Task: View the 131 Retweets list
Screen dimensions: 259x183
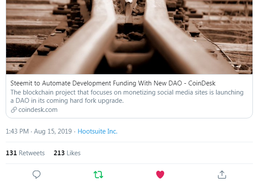Action: [25, 153]
